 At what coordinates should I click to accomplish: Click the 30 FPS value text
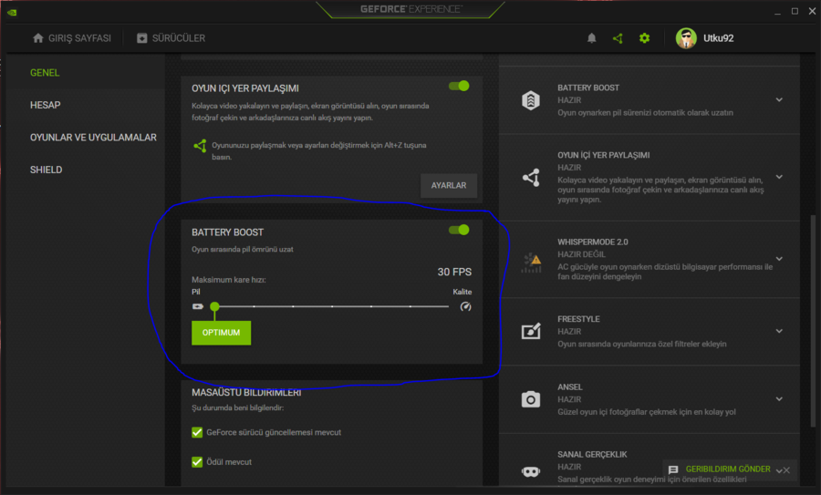click(x=454, y=272)
